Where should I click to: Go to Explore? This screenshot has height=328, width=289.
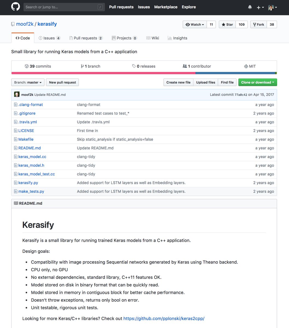coord(189,7)
